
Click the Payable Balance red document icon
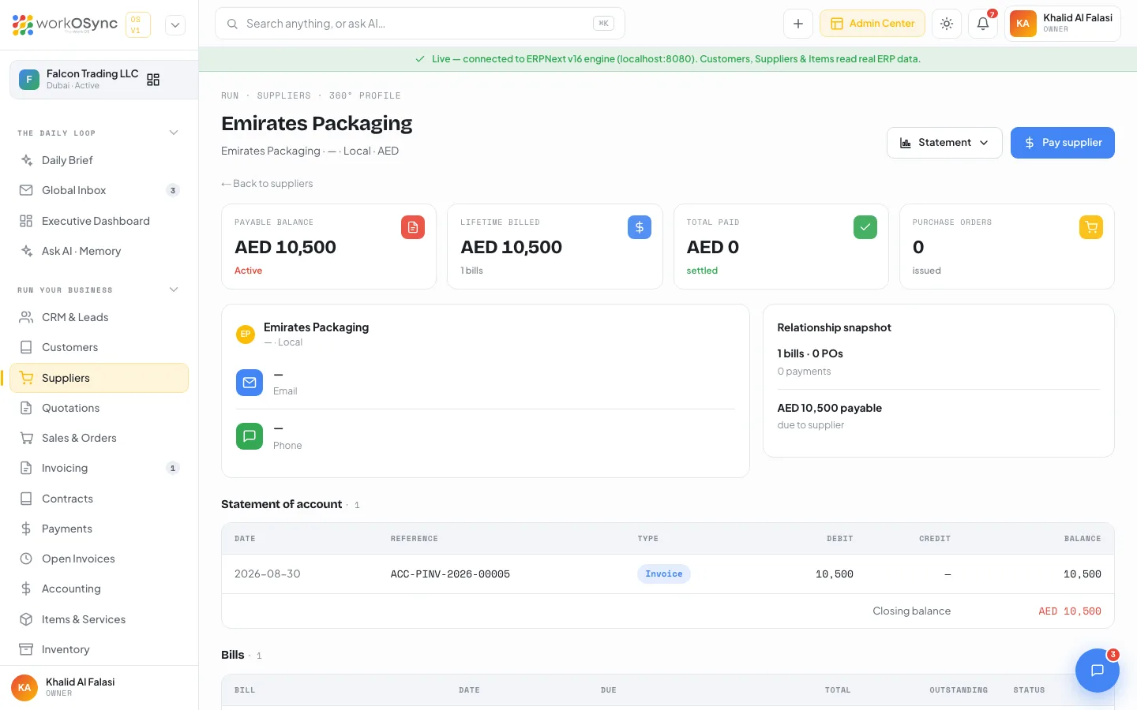(413, 227)
